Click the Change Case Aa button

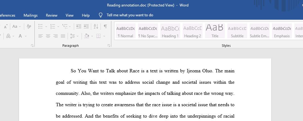pos(15,26)
